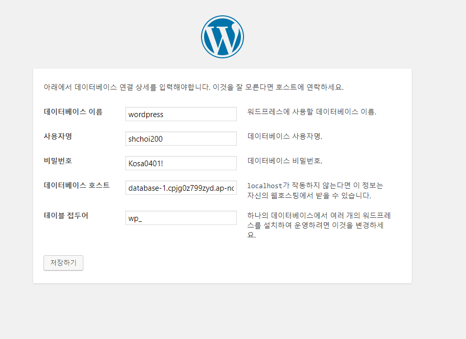Click the description 데이터베이스 비밀번호.
The height and width of the screenshot is (339, 466).
[x=285, y=161]
